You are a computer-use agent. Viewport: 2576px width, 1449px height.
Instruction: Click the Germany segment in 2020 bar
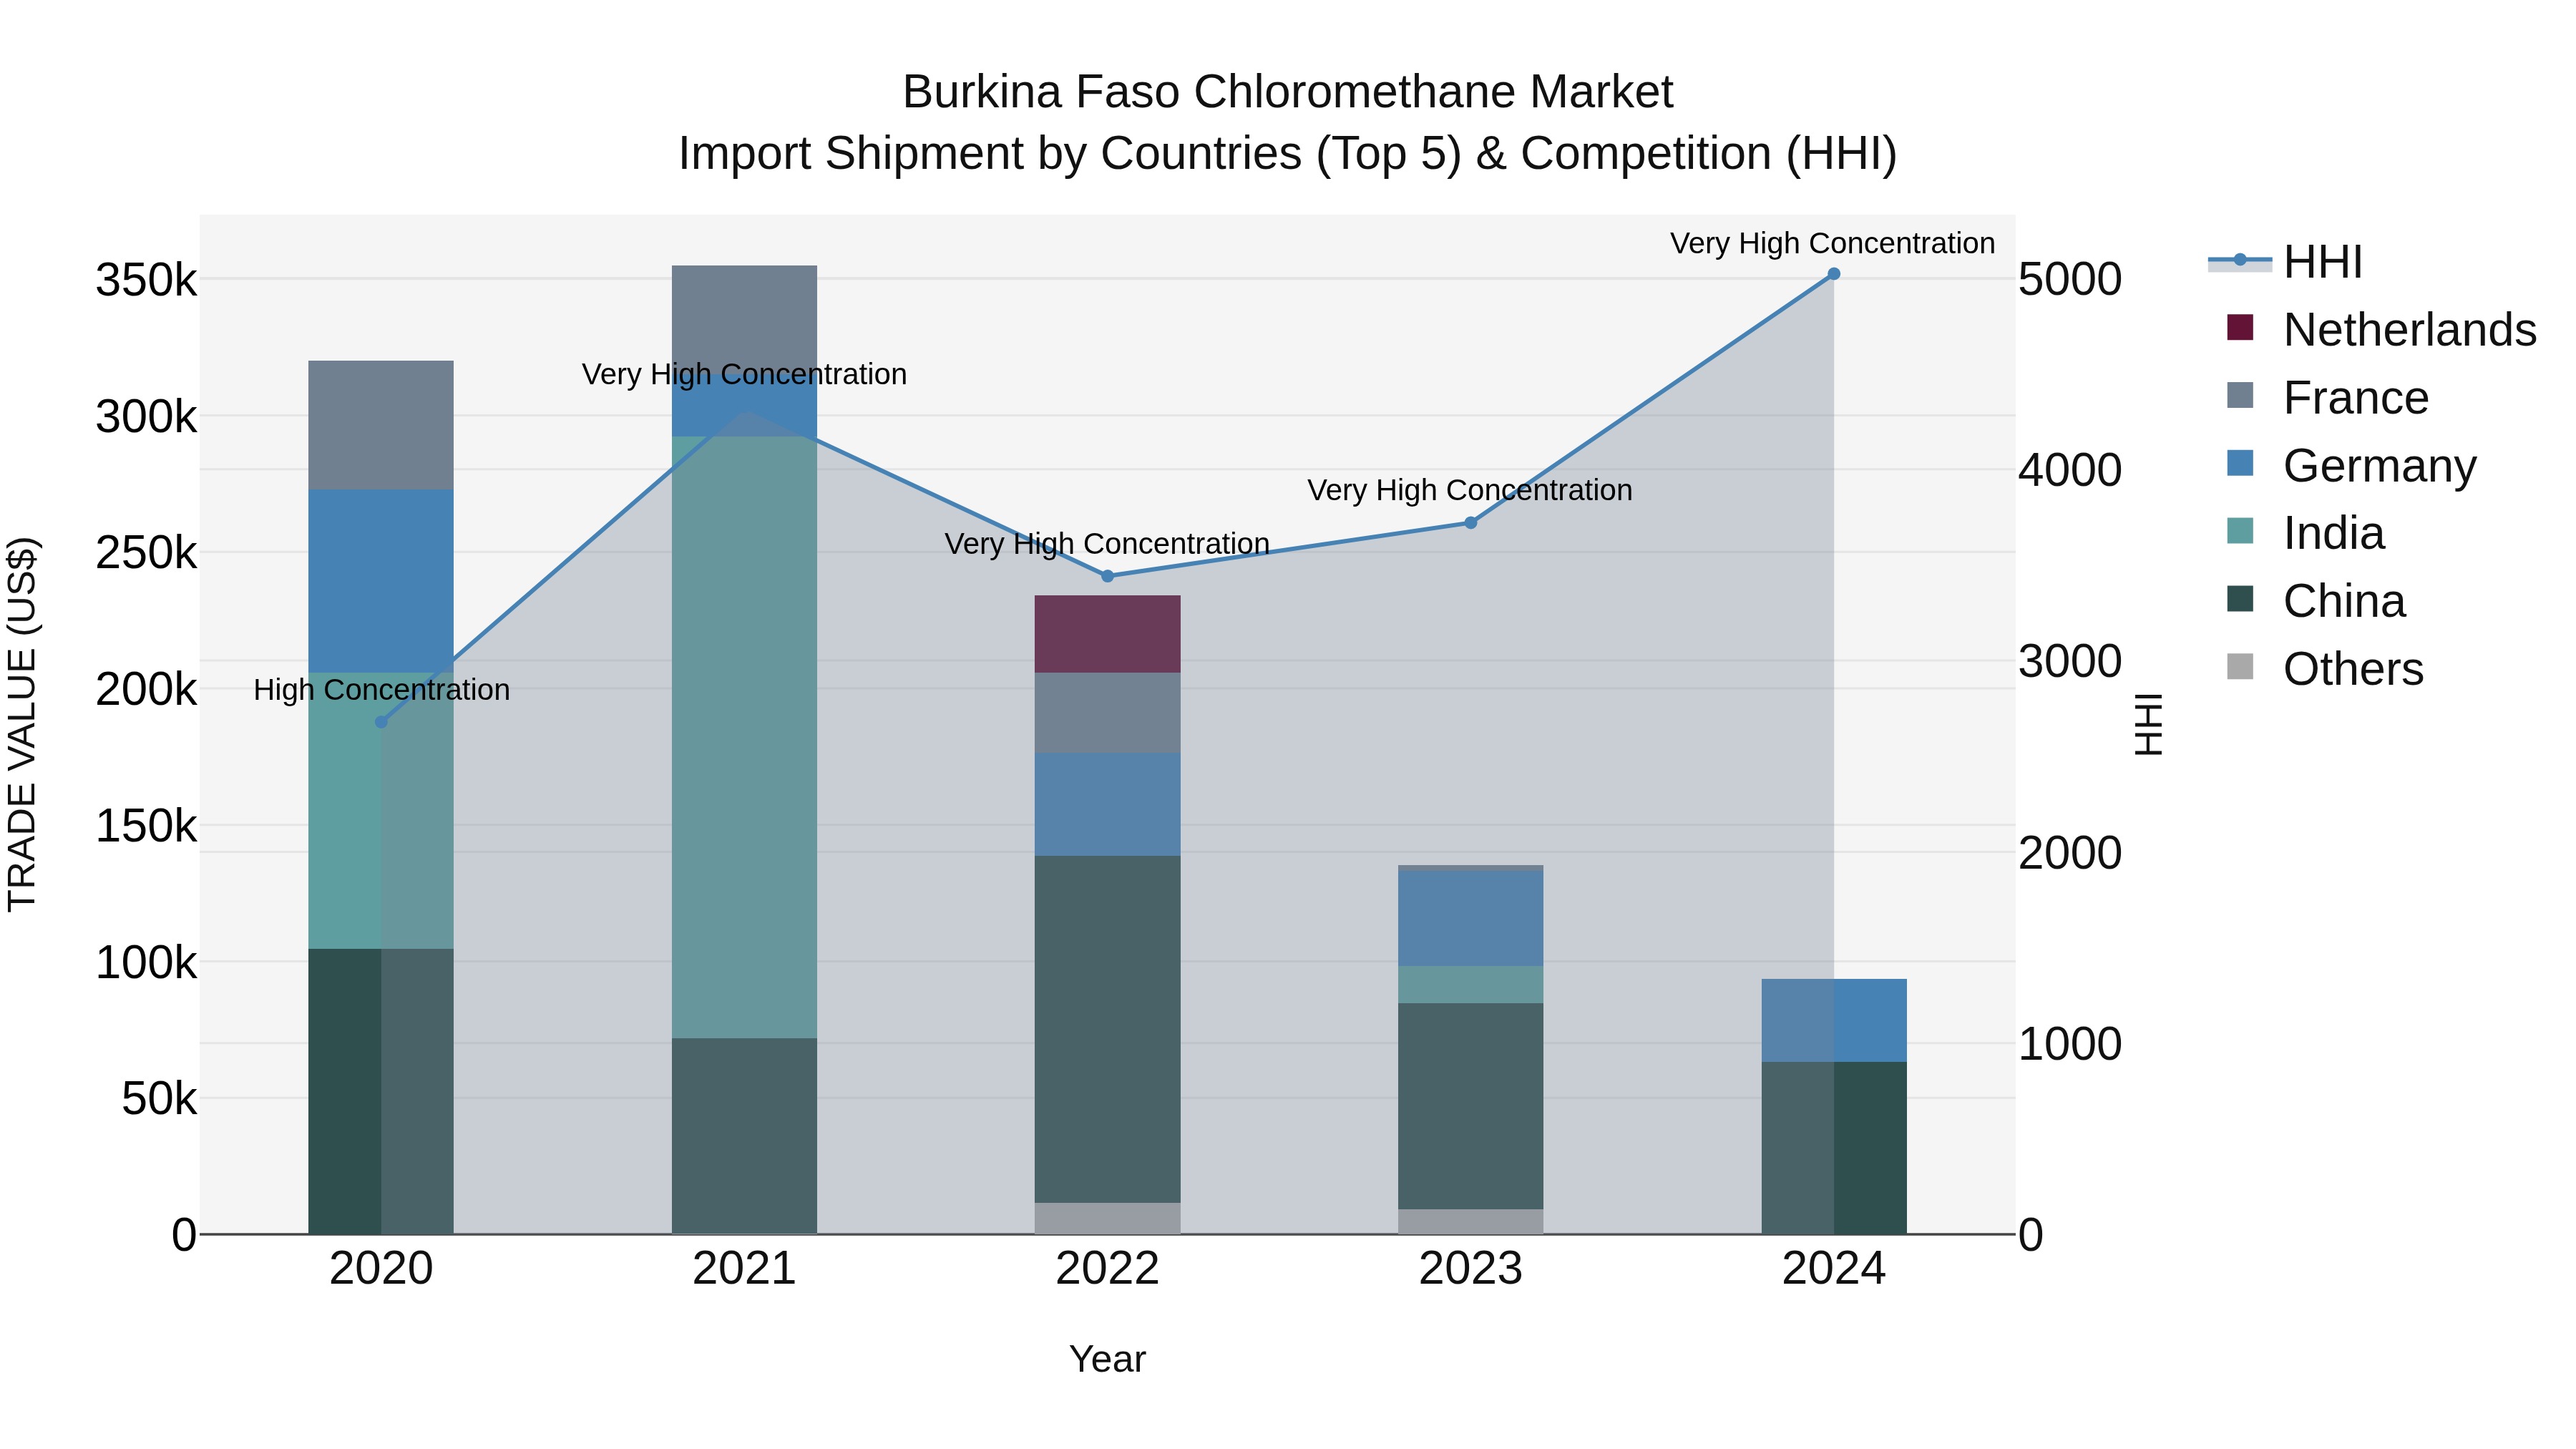pos(381,581)
